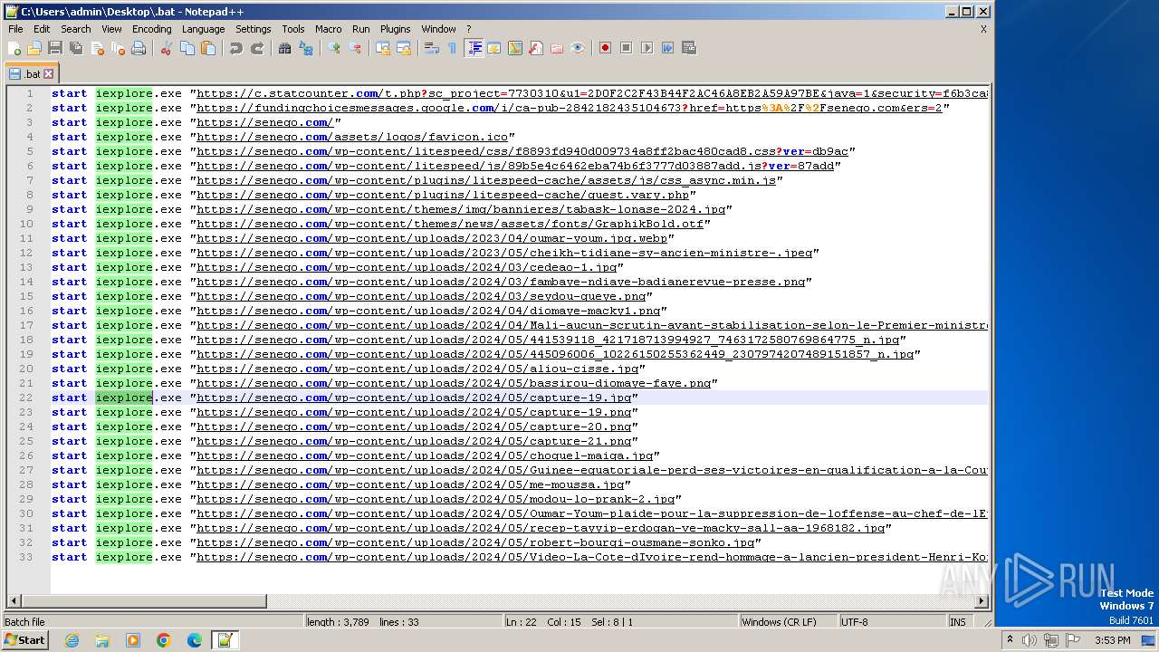Open the Plugins menu
This screenshot has width=1159, height=652.
[x=395, y=29]
